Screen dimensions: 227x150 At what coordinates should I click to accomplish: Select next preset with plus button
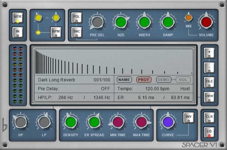tap(209, 53)
